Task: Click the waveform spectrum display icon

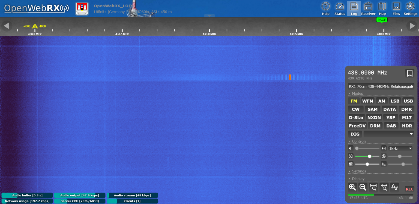Action: 394,187
